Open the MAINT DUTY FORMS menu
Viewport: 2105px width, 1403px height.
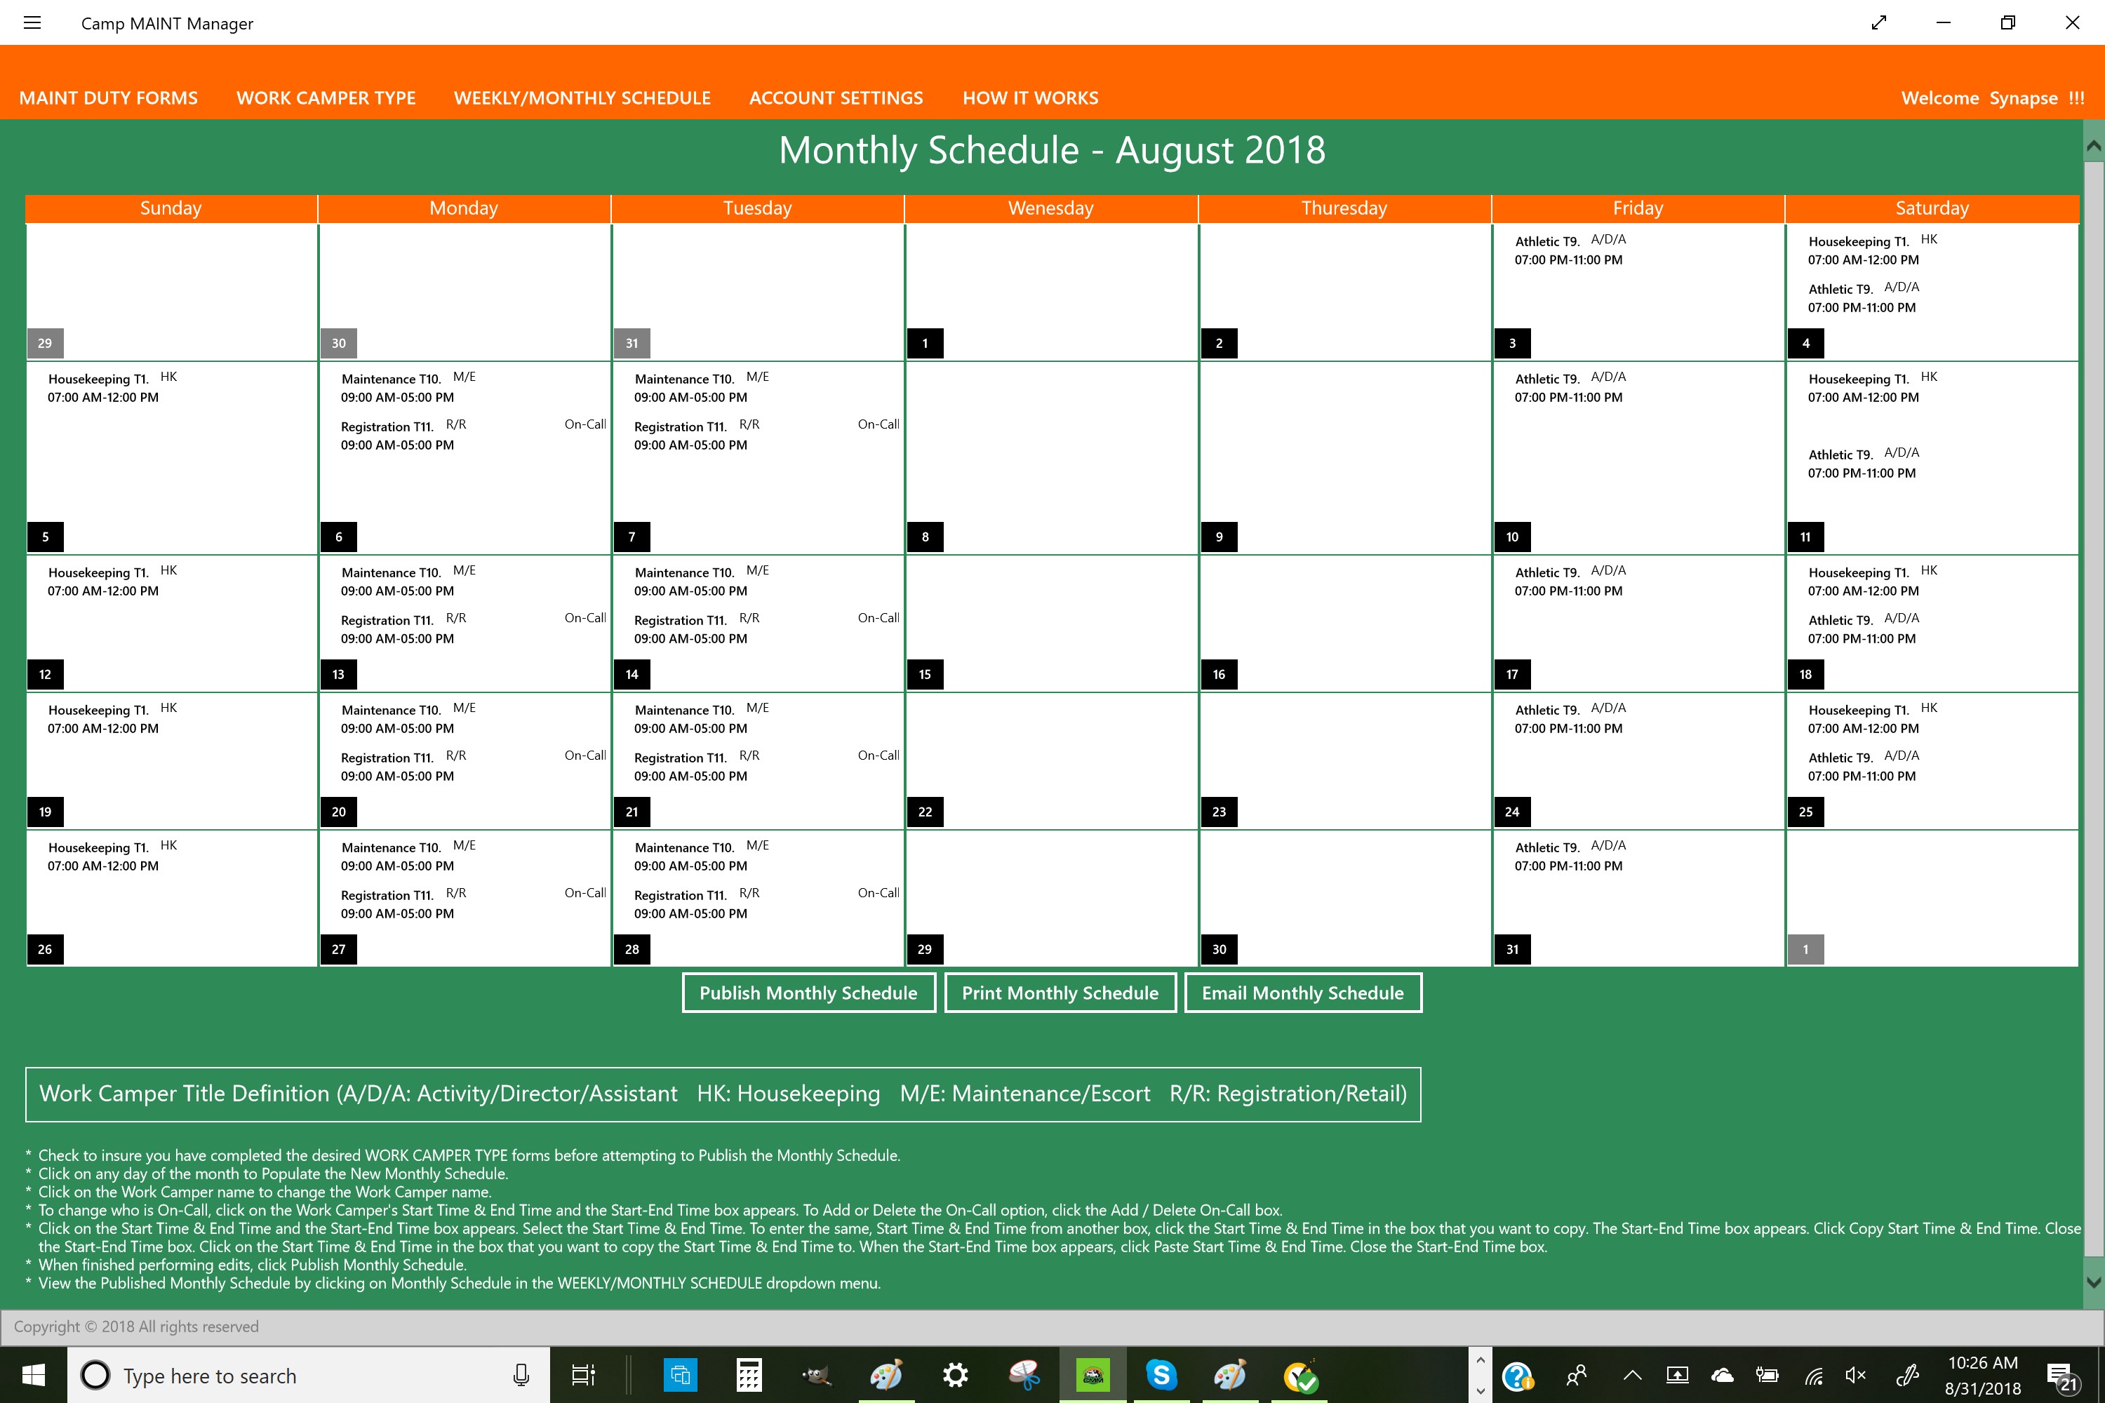coord(108,98)
